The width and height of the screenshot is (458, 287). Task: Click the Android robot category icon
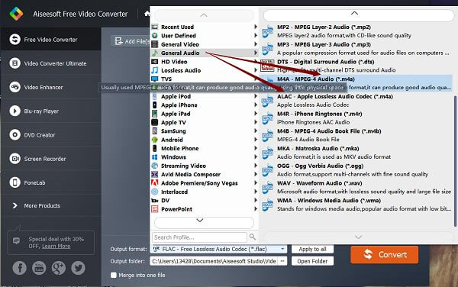click(155, 140)
